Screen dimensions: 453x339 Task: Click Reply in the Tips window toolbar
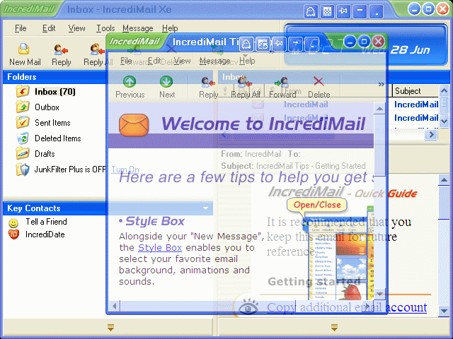tap(208, 87)
